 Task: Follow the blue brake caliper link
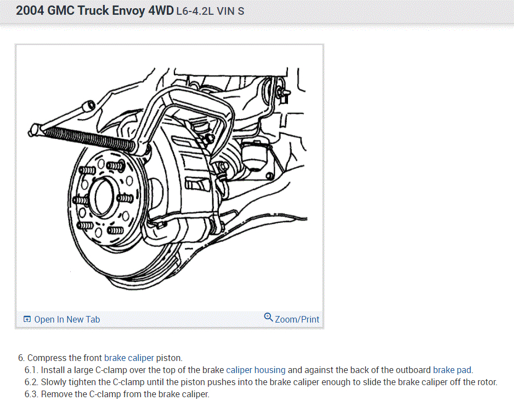point(129,358)
